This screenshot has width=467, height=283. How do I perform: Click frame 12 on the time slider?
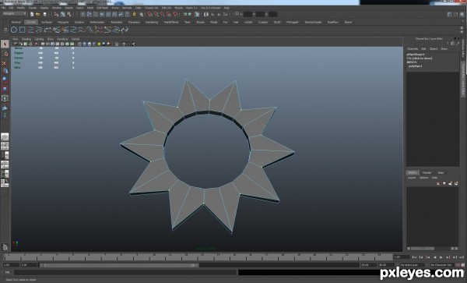pyautogui.click(x=187, y=256)
